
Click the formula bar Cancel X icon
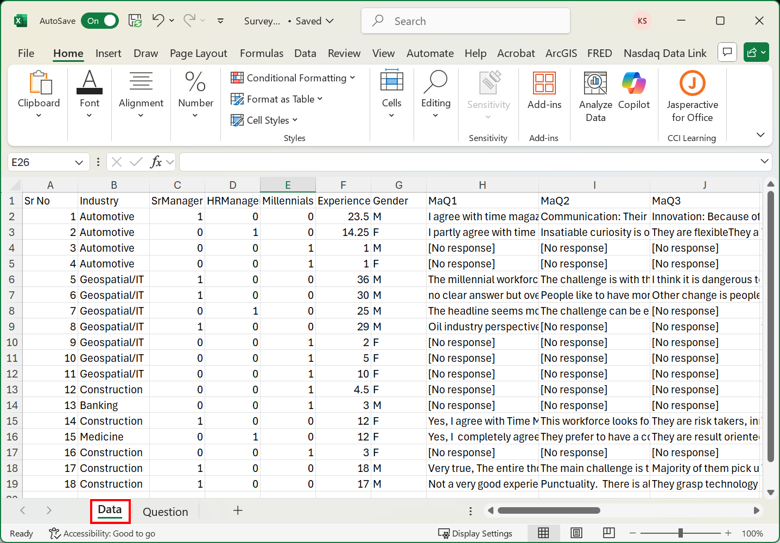pyautogui.click(x=117, y=162)
